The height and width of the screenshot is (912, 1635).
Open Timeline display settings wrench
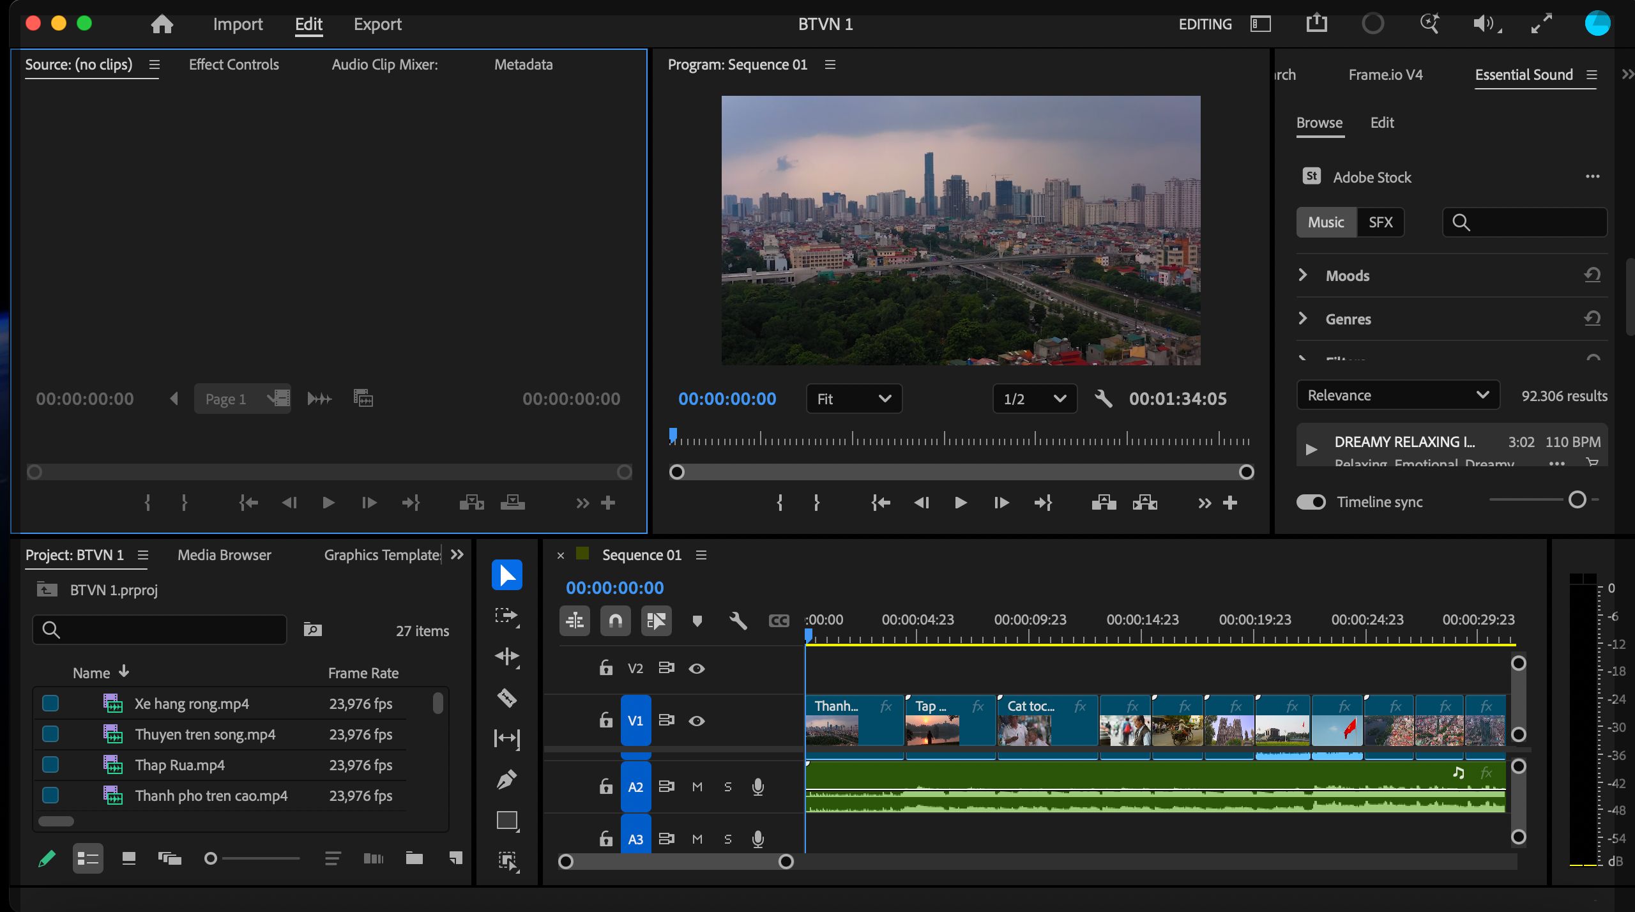(738, 620)
